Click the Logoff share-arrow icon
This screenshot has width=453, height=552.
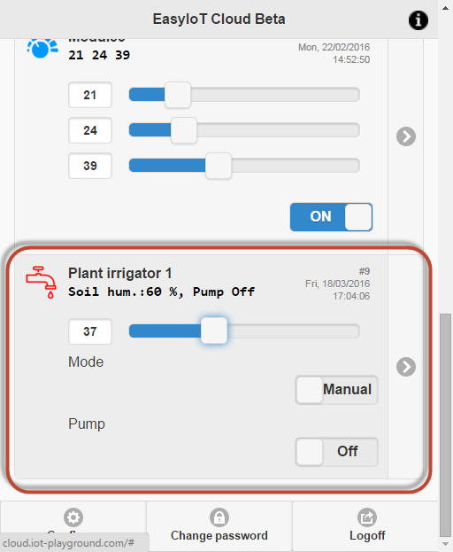[367, 517]
